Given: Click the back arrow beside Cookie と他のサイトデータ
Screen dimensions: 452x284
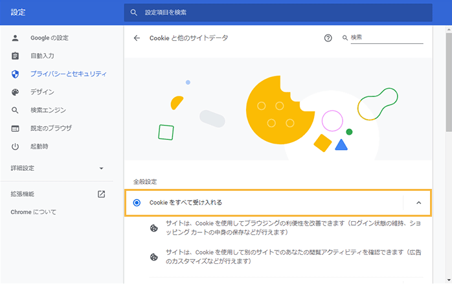Looking at the screenshot, I should coord(137,38).
